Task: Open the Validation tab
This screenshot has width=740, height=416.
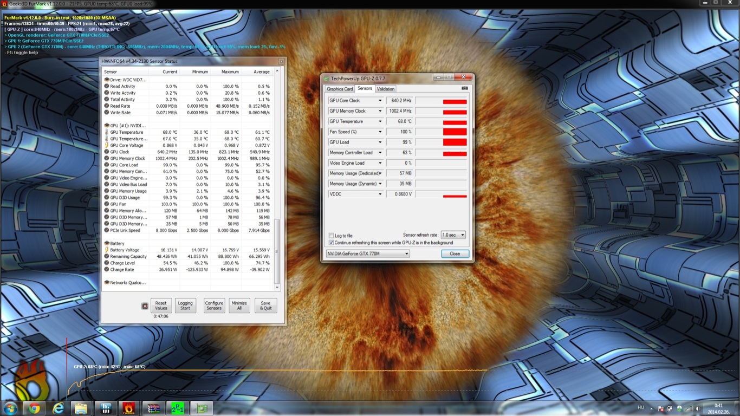Action: 385,89
